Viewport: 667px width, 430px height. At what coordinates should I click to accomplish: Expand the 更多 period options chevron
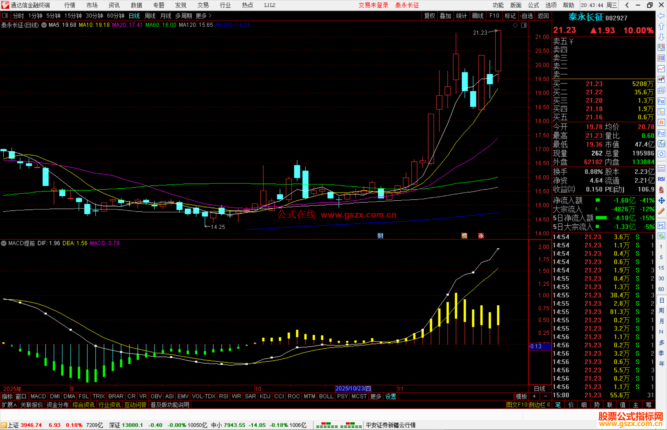pos(210,16)
